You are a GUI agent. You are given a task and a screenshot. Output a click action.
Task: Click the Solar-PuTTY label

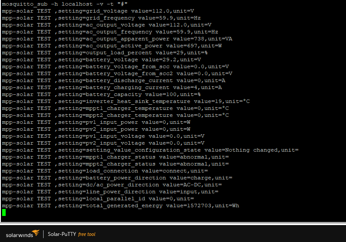(62, 234)
